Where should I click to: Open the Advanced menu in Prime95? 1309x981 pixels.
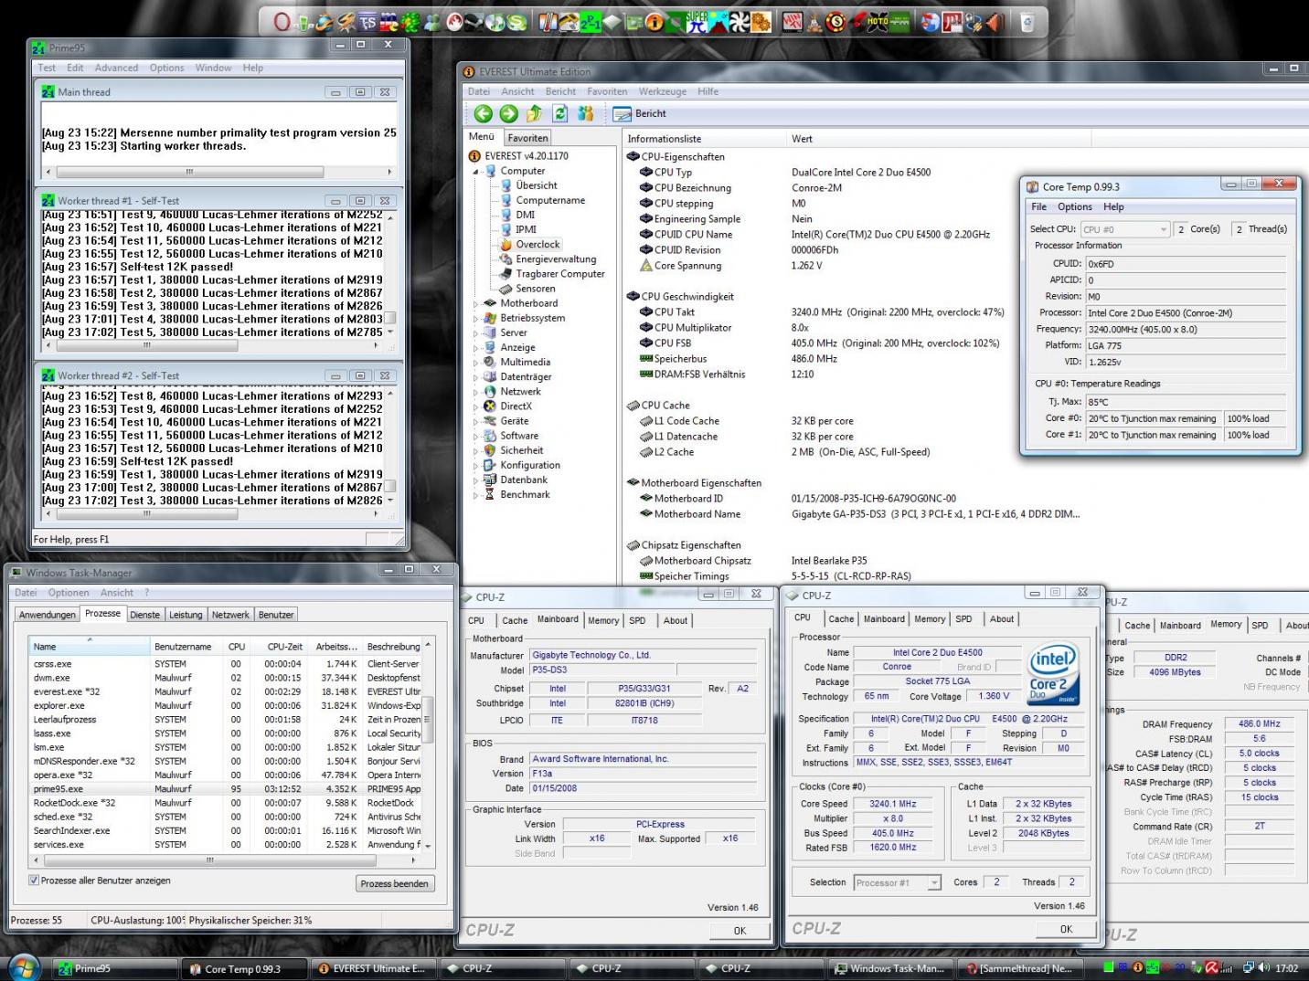point(116,68)
